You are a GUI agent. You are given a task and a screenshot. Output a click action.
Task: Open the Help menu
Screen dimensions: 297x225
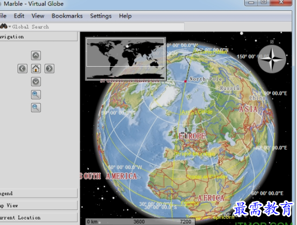pos(125,16)
